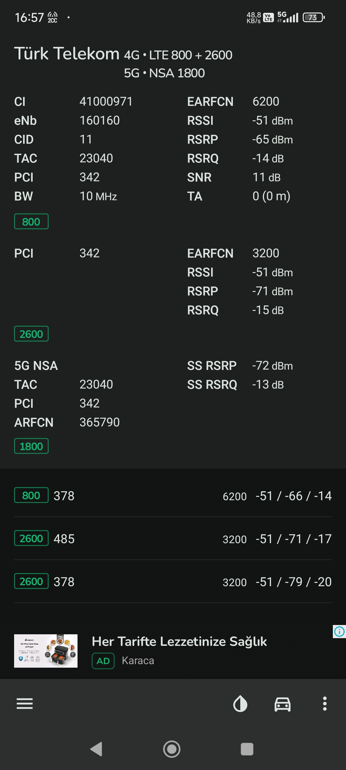Viewport: 346px width, 770px height.
Task: Tap the ad info icon
Action: [339, 632]
